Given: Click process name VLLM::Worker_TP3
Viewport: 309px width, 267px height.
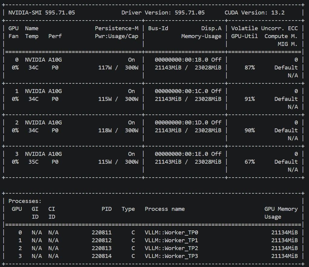Looking at the screenshot, I should (x=171, y=256).
